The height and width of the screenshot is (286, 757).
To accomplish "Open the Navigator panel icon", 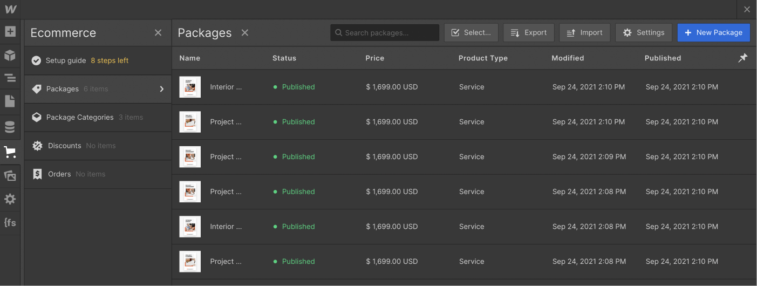I will [x=10, y=78].
